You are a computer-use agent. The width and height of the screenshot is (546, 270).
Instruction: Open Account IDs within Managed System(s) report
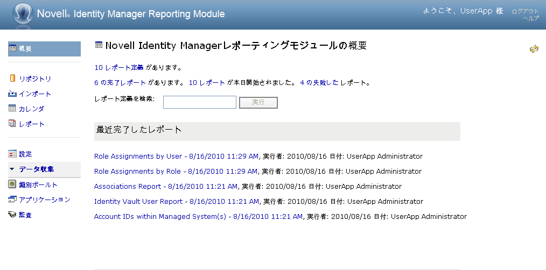(198, 216)
